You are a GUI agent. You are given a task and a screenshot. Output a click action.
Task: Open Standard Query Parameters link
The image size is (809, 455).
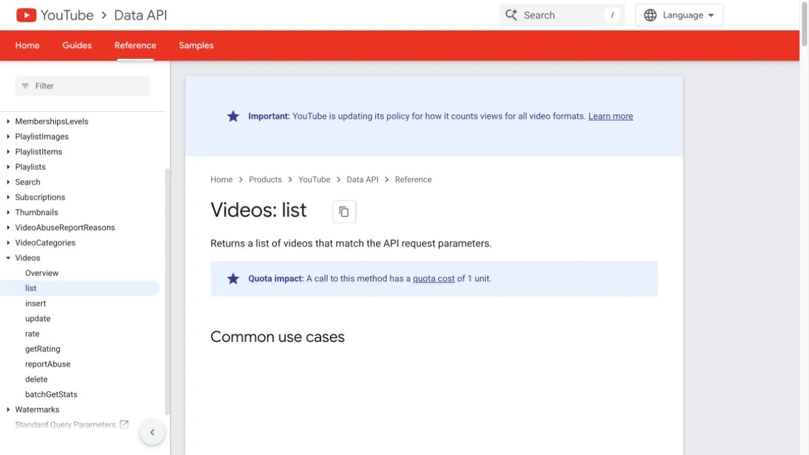click(65, 425)
